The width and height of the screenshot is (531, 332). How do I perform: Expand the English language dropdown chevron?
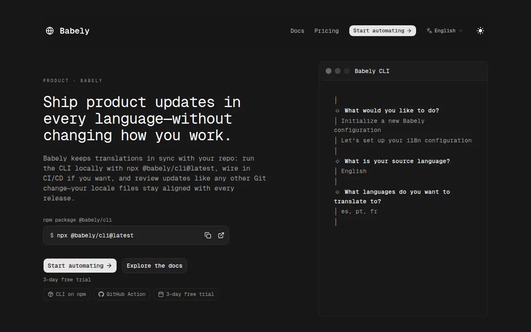pyautogui.click(x=460, y=31)
